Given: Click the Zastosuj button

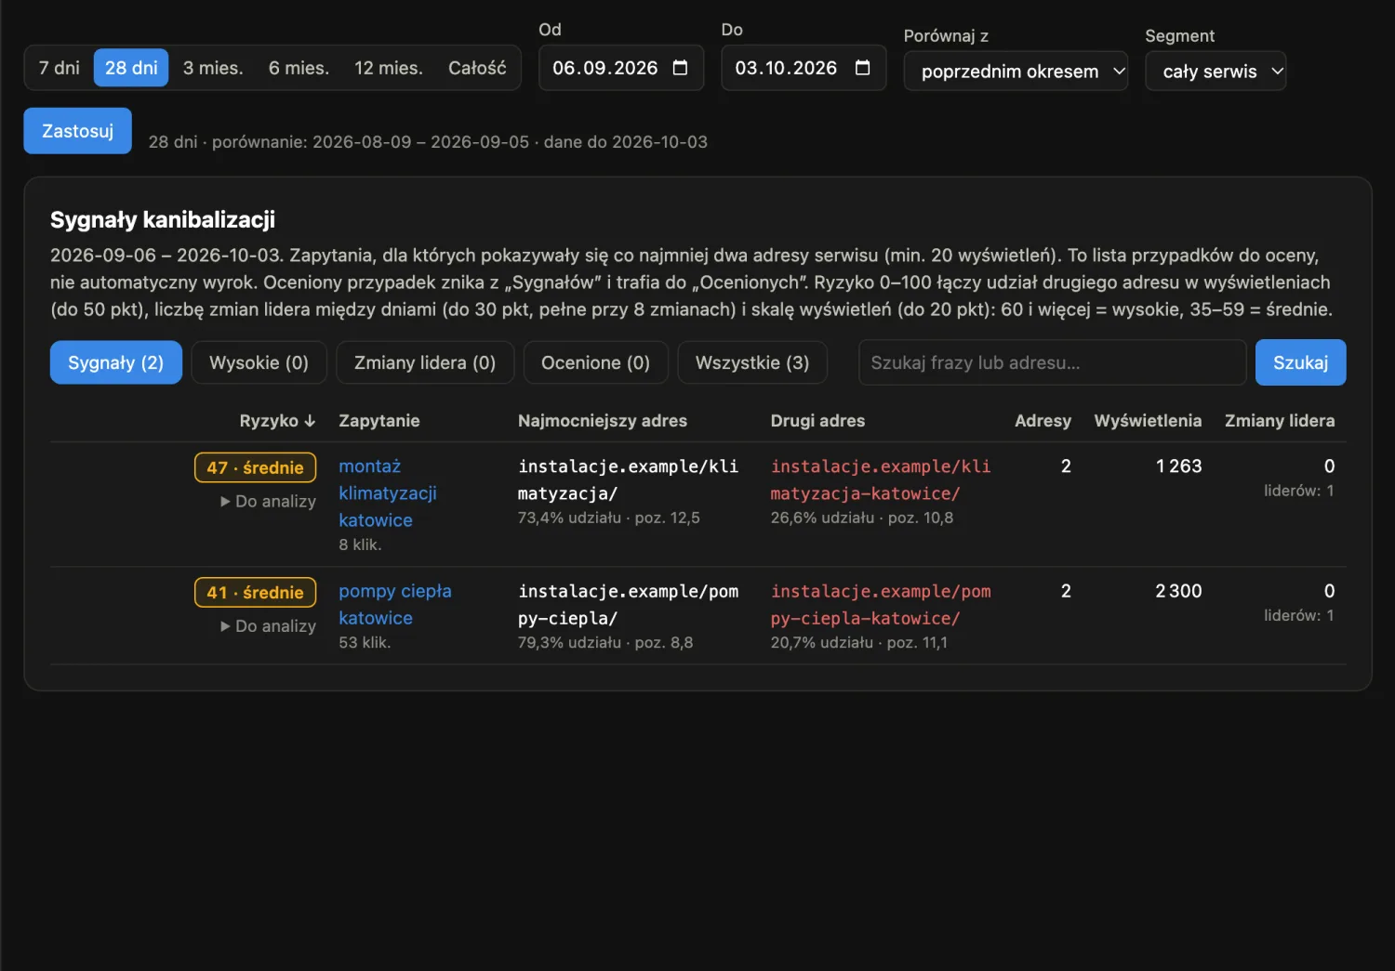Looking at the screenshot, I should click(77, 131).
